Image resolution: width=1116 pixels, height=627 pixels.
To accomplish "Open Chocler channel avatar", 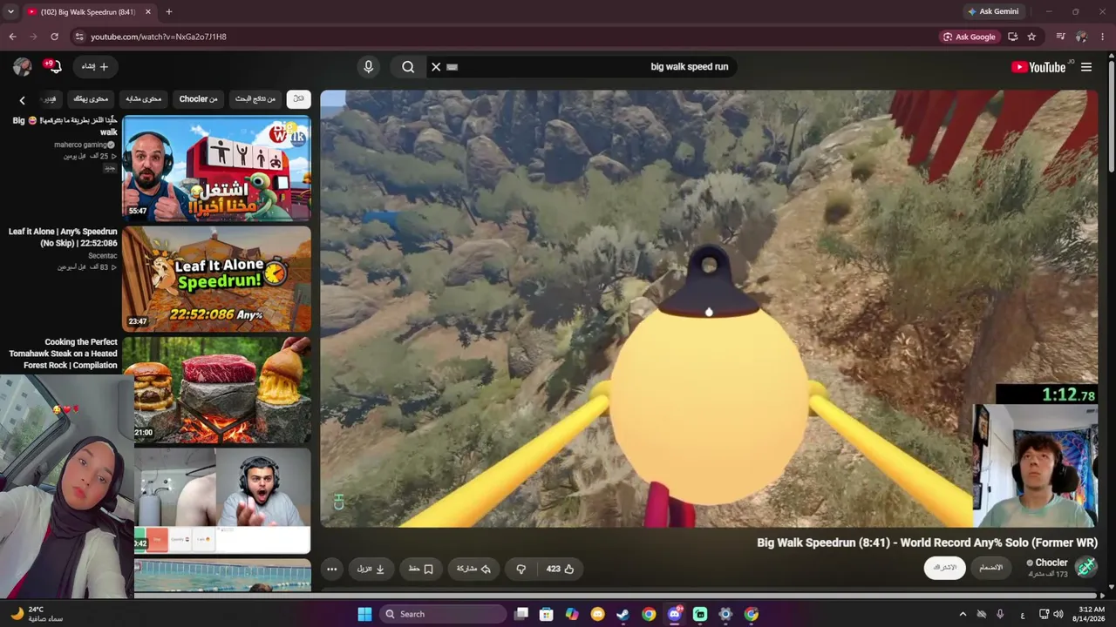I will click(1086, 567).
